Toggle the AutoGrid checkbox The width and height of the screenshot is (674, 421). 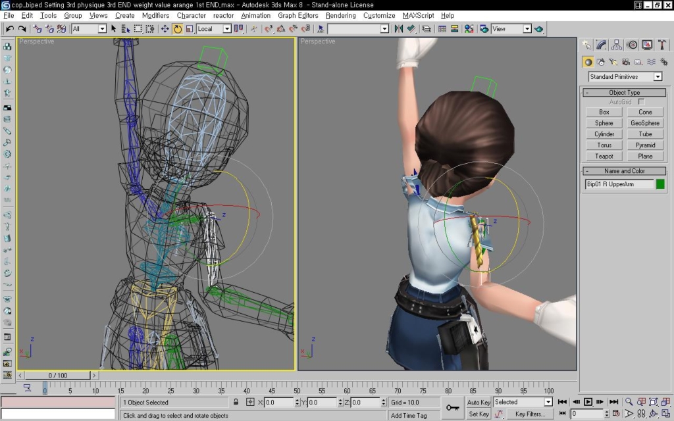[641, 102]
